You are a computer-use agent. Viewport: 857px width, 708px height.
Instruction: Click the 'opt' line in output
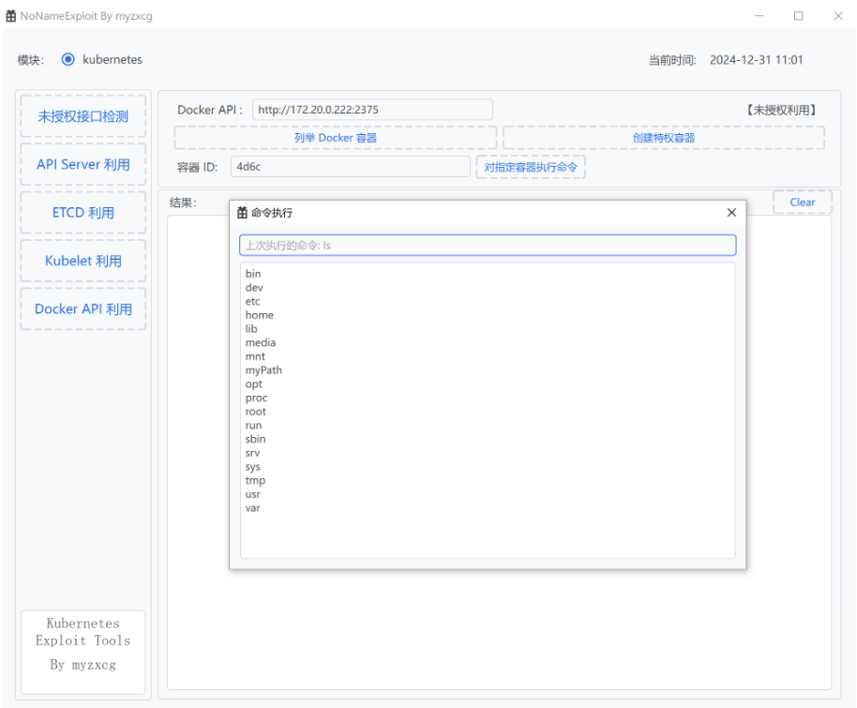tap(253, 384)
